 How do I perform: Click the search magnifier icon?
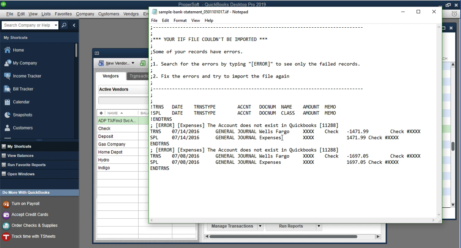[x=64, y=25]
